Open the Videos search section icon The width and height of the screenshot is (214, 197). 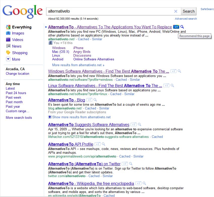[8, 40]
